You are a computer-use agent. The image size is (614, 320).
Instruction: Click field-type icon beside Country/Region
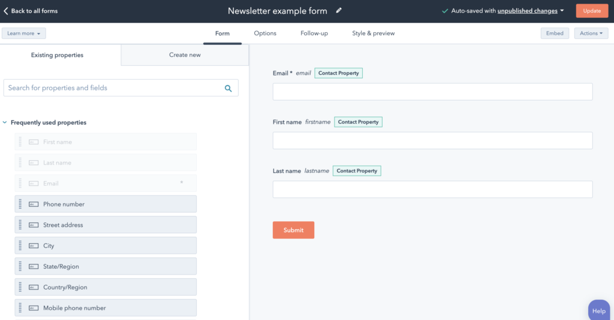click(x=34, y=287)
